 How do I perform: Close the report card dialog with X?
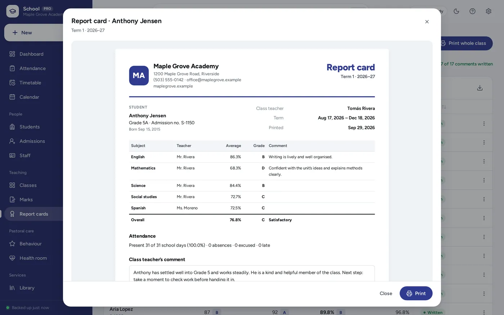point(427,22)
